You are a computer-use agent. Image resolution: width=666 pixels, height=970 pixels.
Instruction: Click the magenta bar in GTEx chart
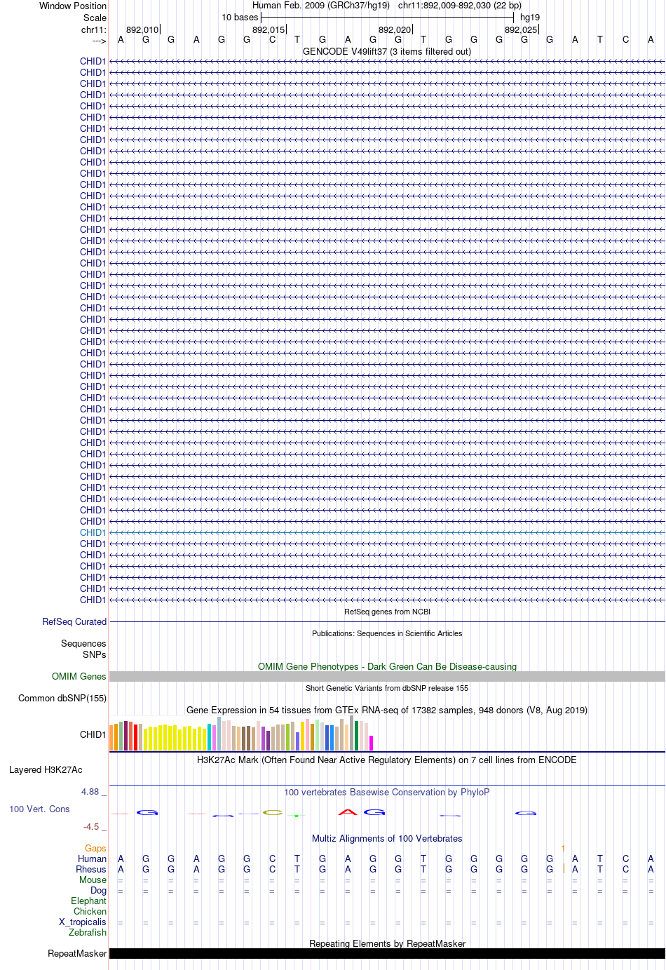coord(371,743)
